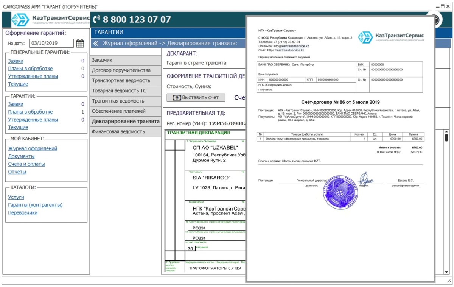Click the KazTransitService logo on the invoice
The width and height of the screenshot is (454, 287).
click(391, 37)
